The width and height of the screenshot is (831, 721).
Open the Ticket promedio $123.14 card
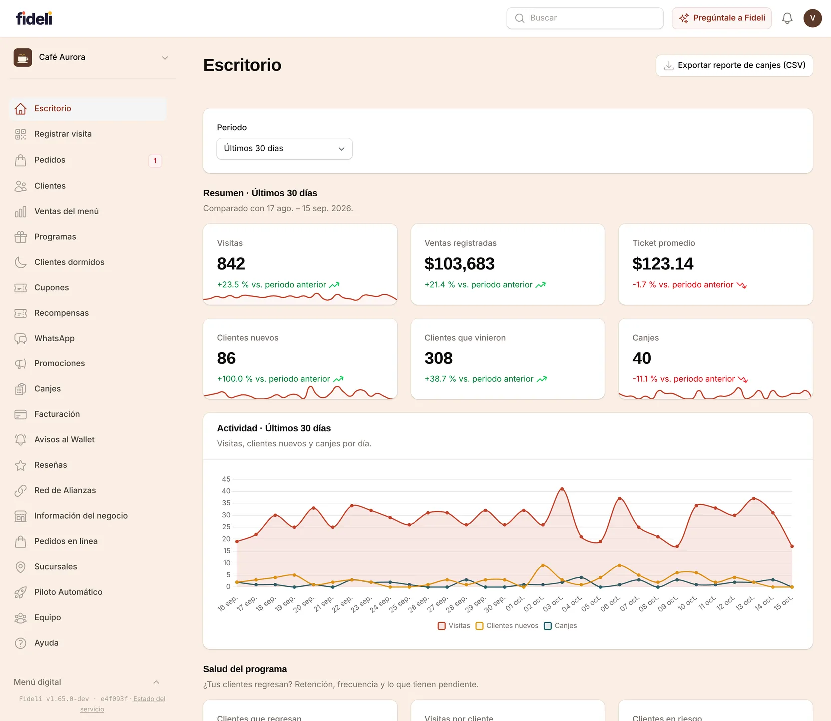(715, 264)
